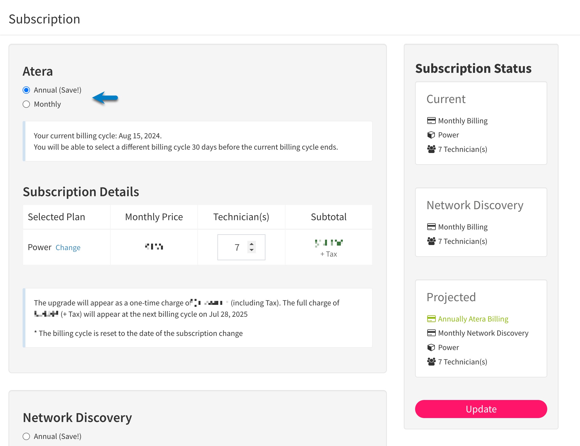Click into the Technician(s) number field
Image resolution: width=580 pixels, height=446 pixels.
(241, 247)
